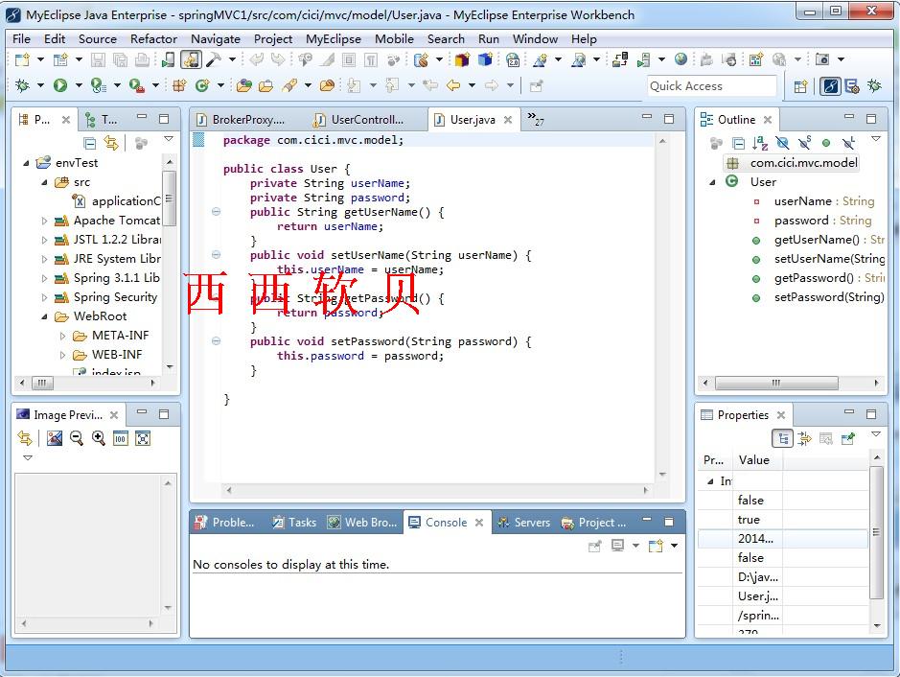Image resolution: width=900 pixels, height=677 pixels.
Task: Click actual size 100 icon in Image Preview
Action: 121,438
